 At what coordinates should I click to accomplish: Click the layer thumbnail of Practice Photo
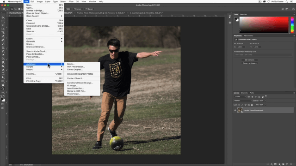pyautogui.click(x=240, y=110)
